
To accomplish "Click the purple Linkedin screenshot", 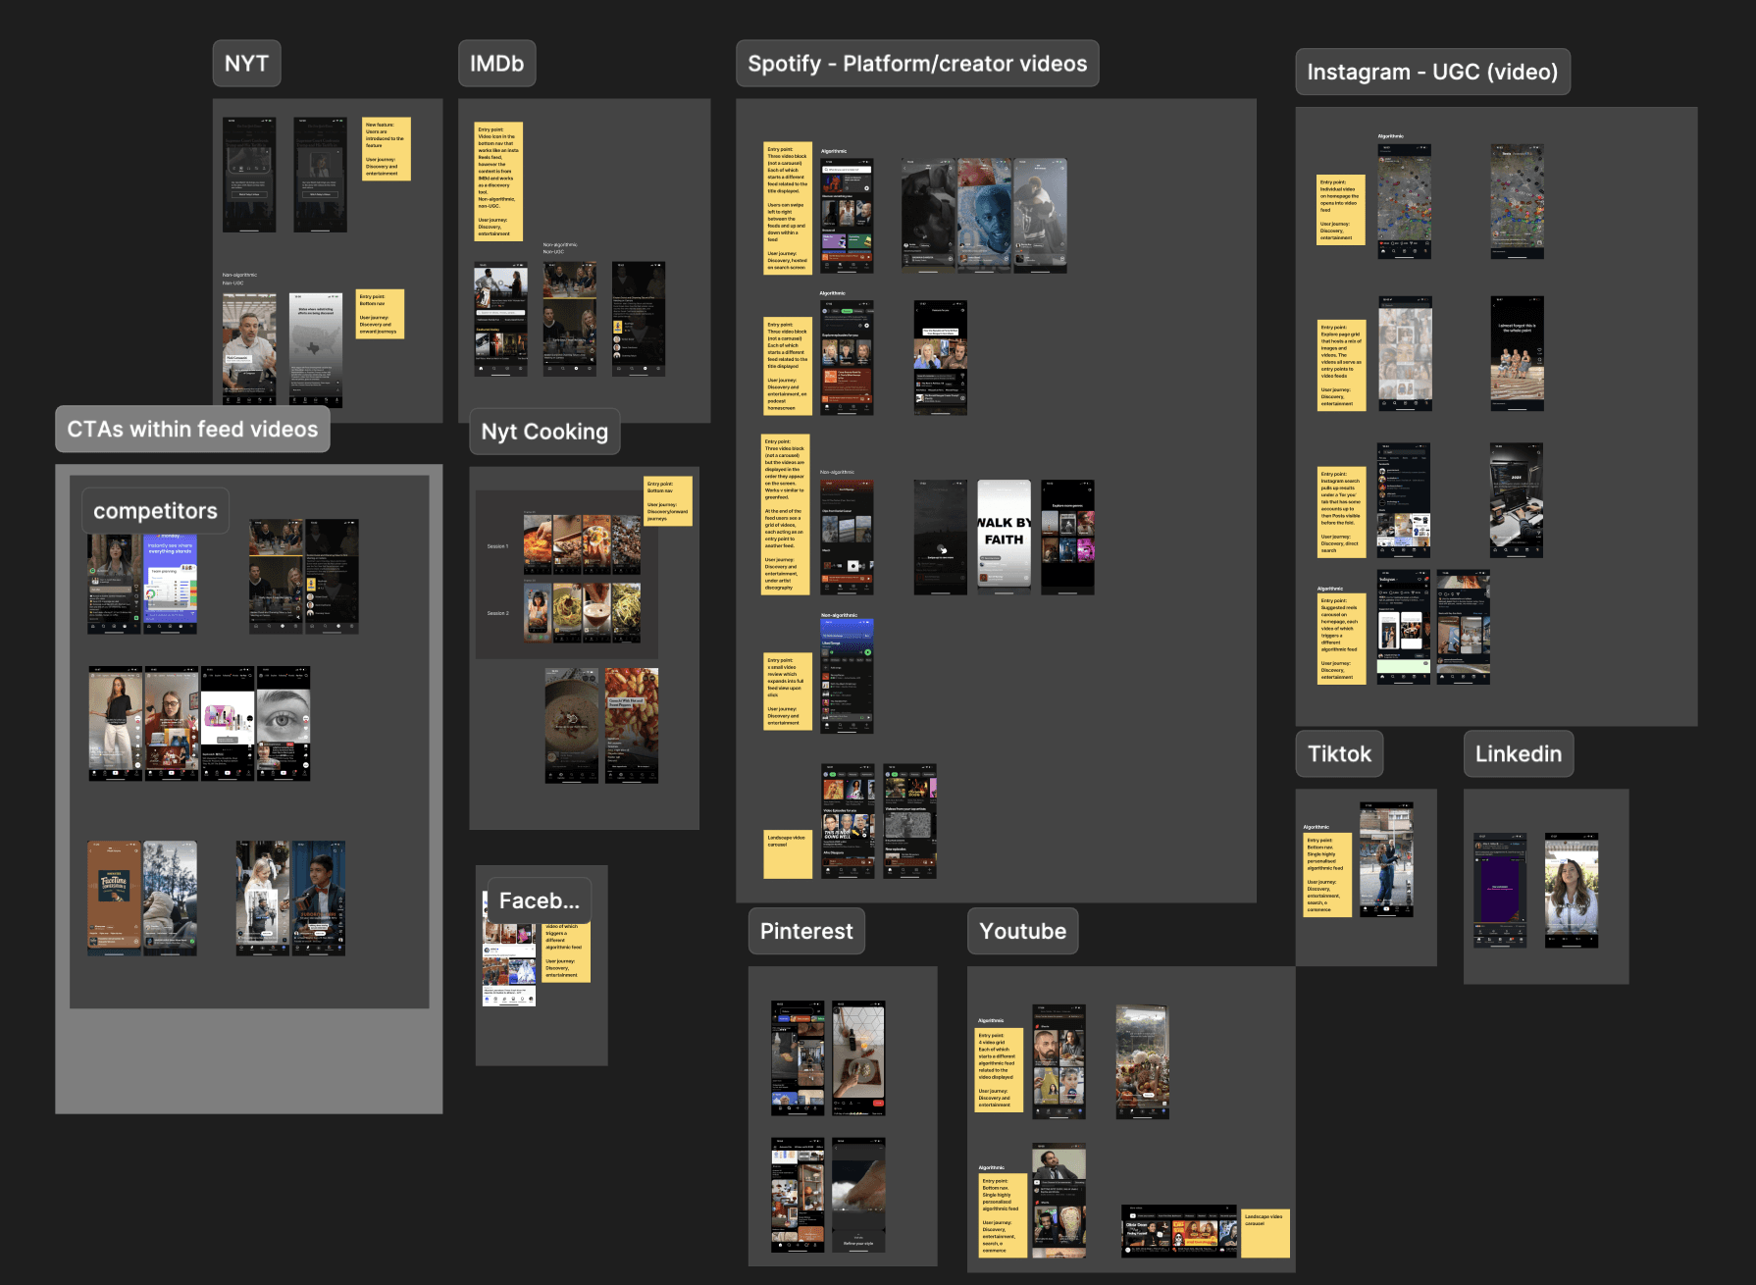I will (1500, 891).
